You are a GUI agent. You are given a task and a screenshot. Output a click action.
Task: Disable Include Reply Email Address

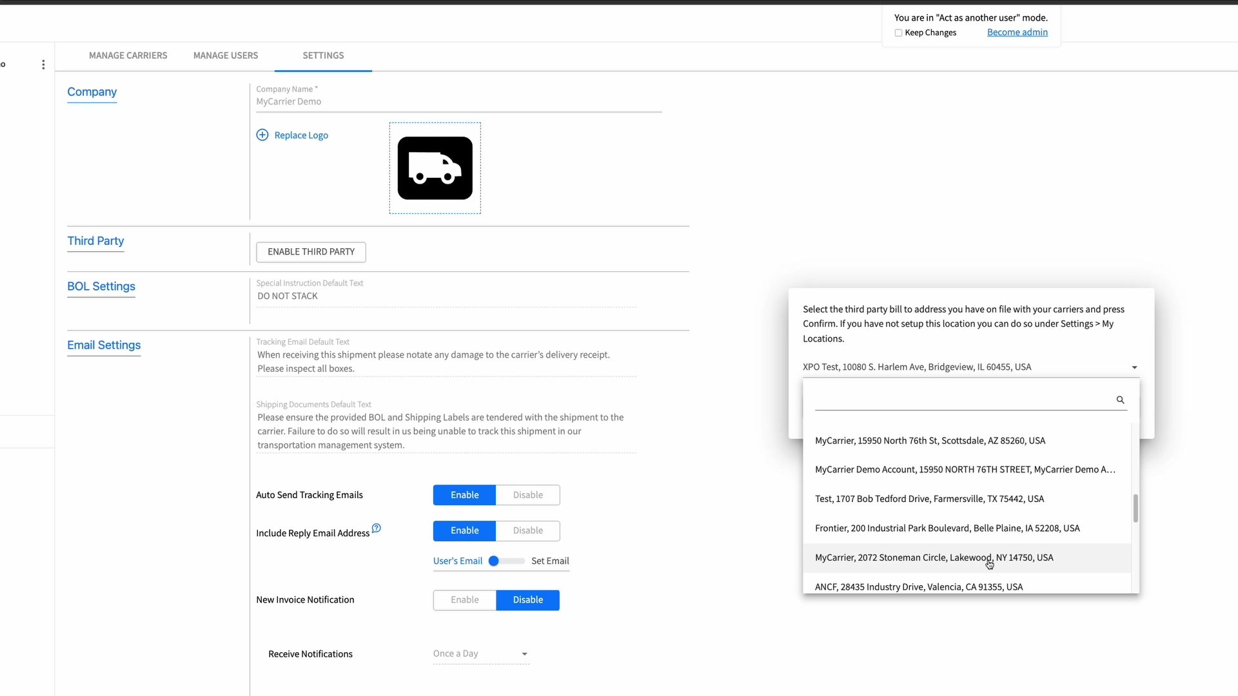point(527,530)
